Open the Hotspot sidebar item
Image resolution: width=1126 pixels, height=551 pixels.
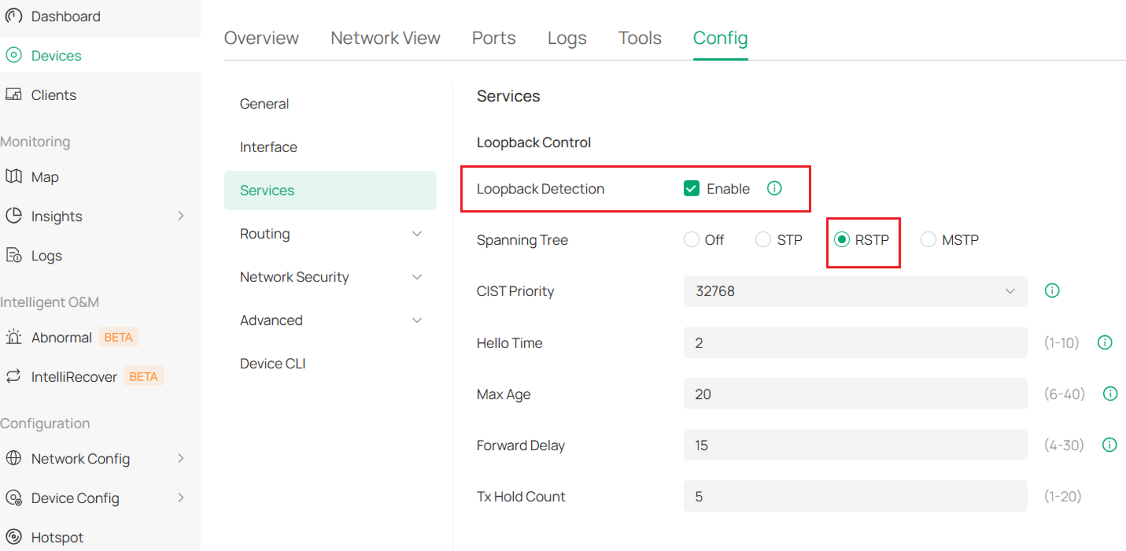57,537
